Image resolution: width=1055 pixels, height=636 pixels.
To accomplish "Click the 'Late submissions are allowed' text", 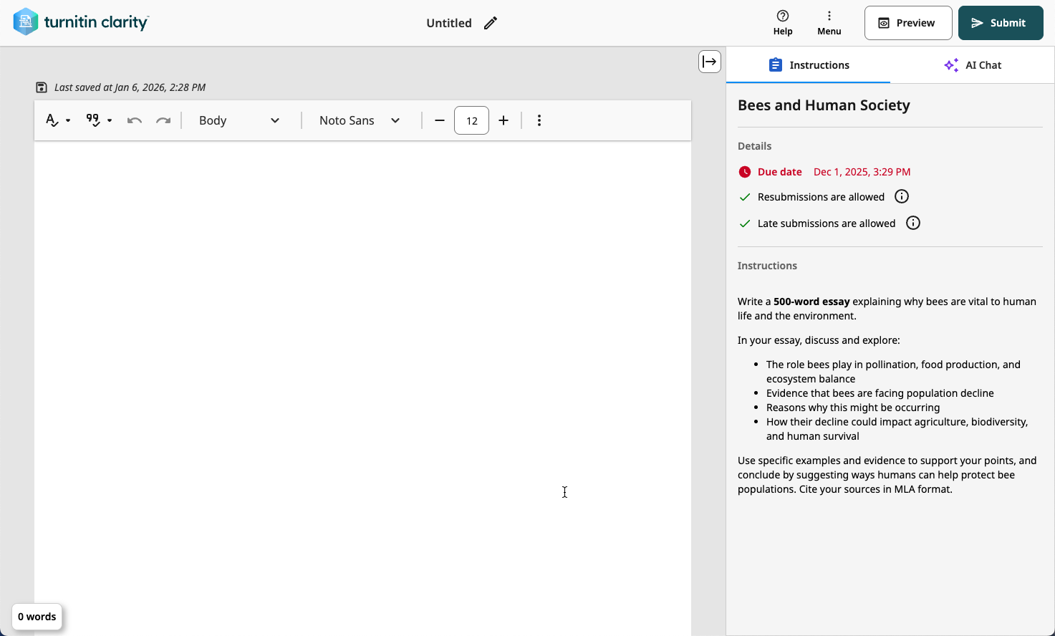I will (x=827, y=223).
